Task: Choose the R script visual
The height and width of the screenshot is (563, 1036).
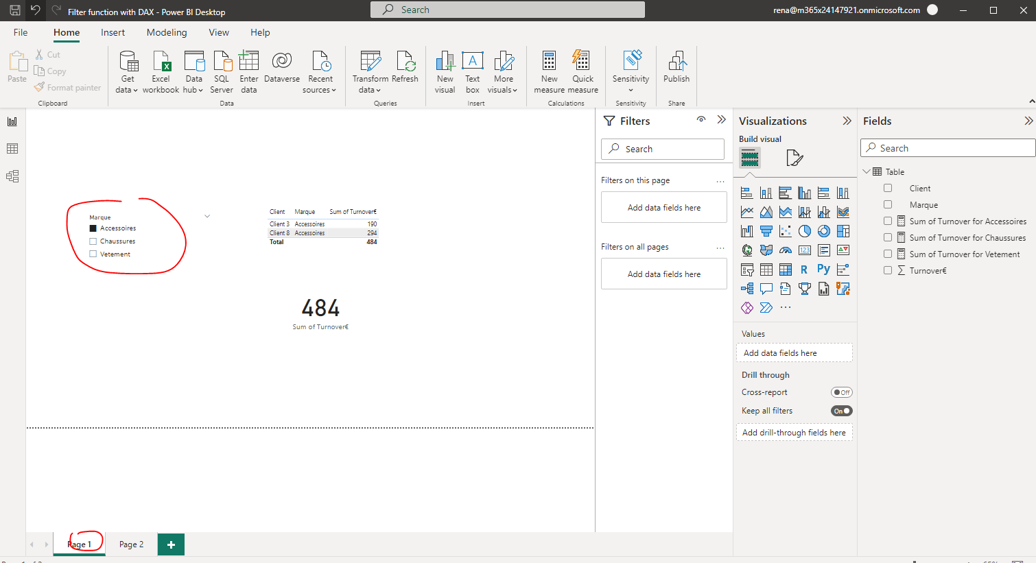Action: [x=804, y=269]
